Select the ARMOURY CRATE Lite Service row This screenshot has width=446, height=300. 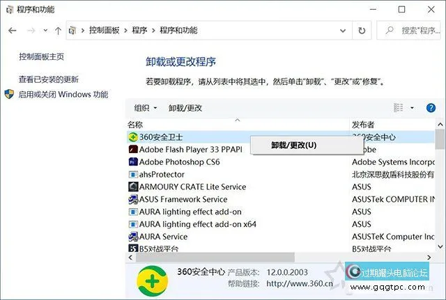pyautogui.click(x=280, y=187)
